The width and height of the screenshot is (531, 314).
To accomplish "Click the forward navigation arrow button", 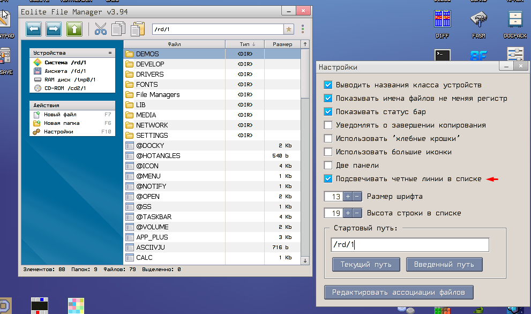I will 54,29.
